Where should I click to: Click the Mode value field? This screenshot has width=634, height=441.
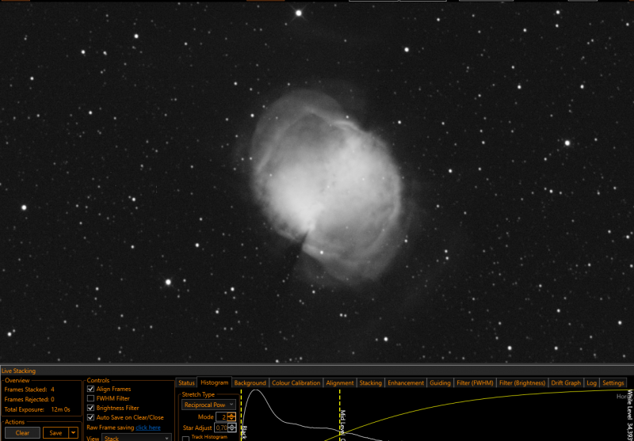click(222, 416)
